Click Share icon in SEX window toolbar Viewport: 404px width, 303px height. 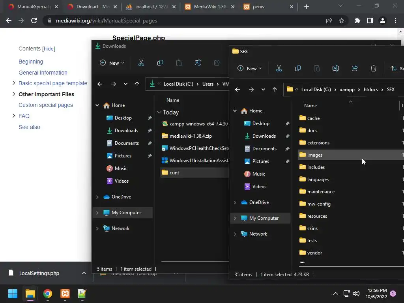[x=355, y=68]
